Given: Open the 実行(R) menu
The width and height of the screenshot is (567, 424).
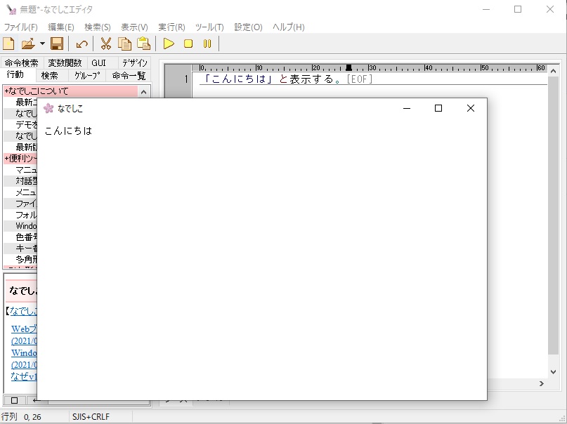Looking at the screenshot, I should [x=171, y=27].
